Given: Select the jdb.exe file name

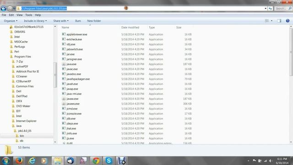Looking at the screenshot, I should tap(71, 119).
